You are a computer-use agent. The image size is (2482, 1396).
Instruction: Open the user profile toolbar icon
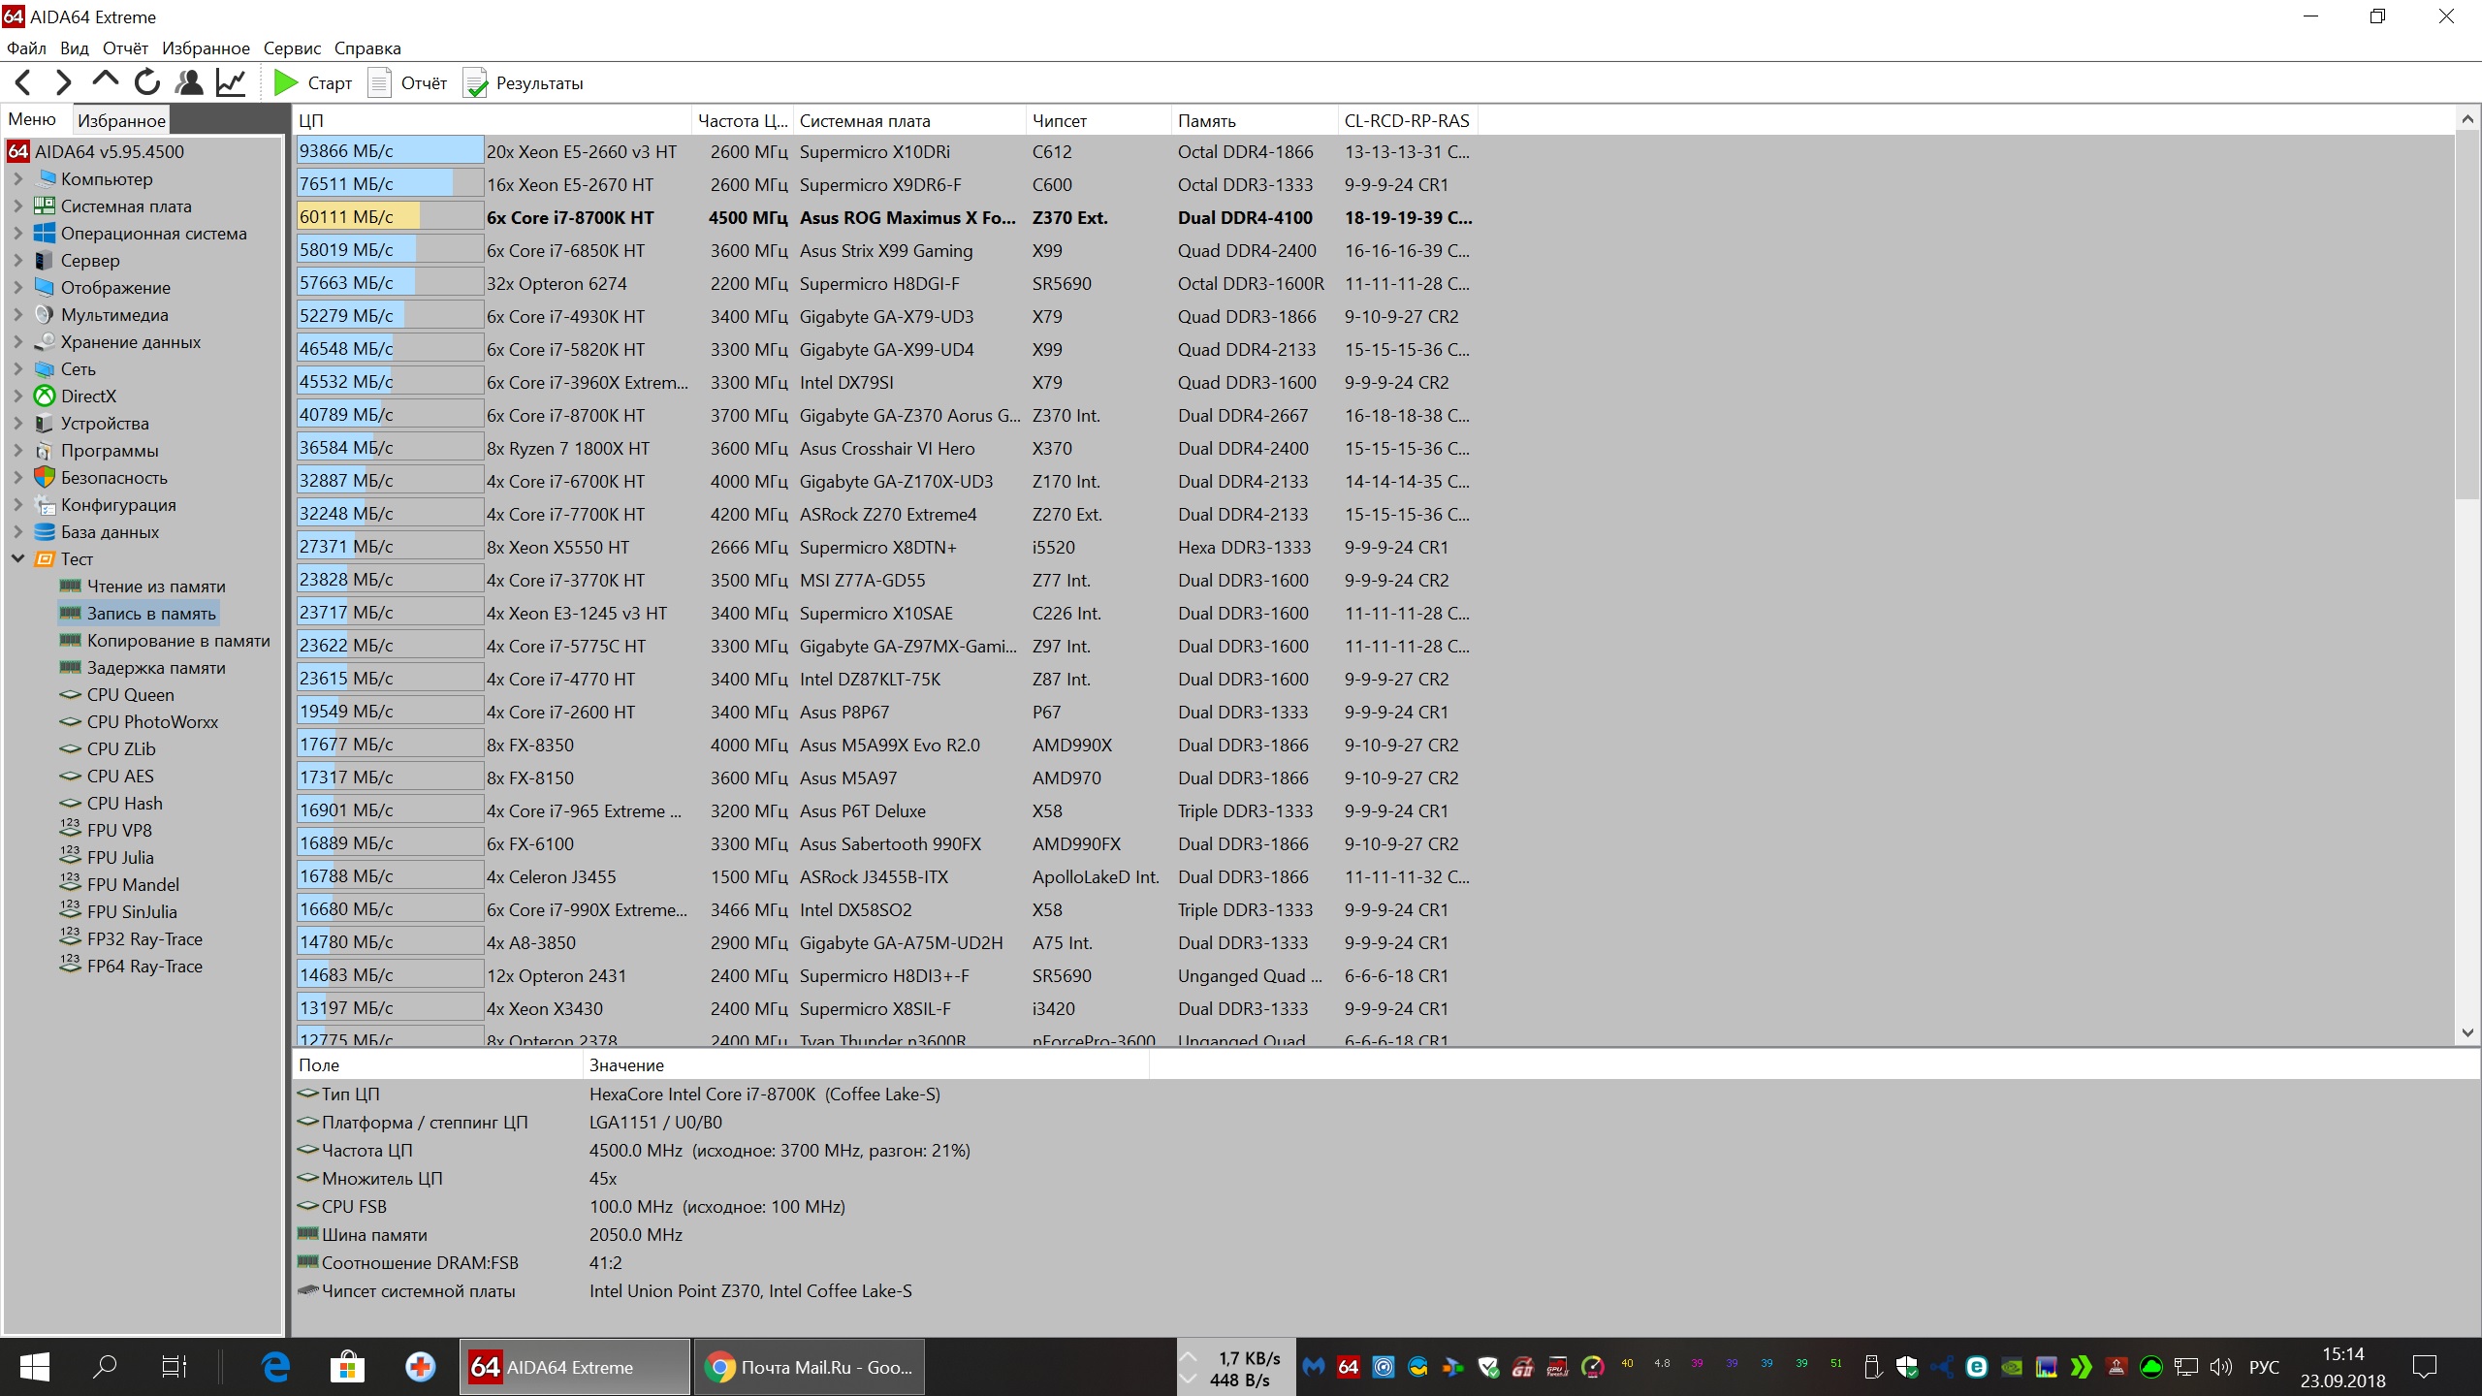(x=189, y=83)
